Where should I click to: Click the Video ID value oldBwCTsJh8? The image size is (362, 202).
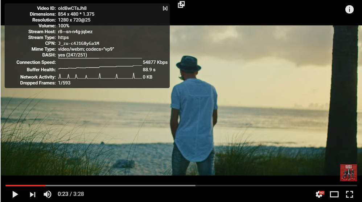tap(72, 8)
